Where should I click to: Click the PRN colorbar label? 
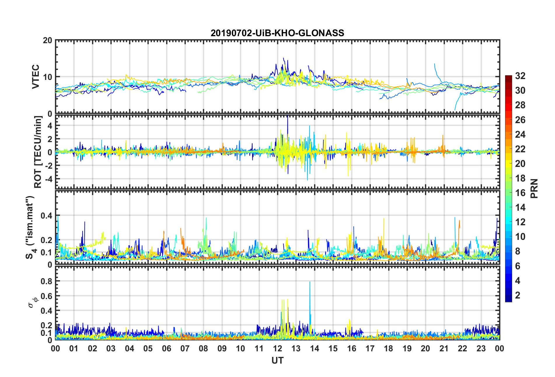(534, 188)
